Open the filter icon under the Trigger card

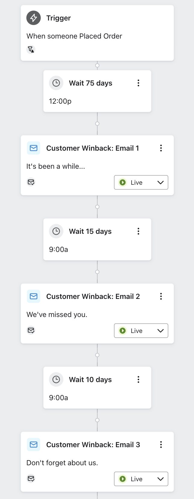[x=31, y=49]
